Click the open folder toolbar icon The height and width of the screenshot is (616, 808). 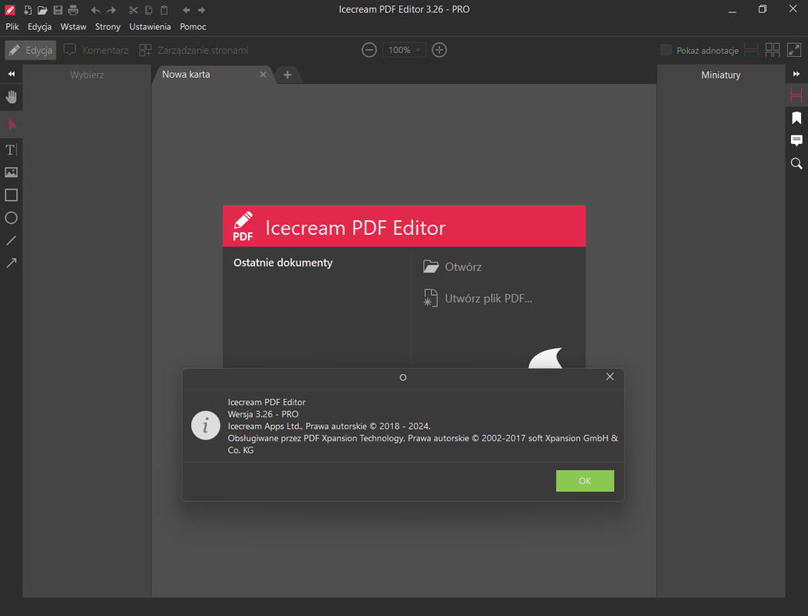click(42, 10)
